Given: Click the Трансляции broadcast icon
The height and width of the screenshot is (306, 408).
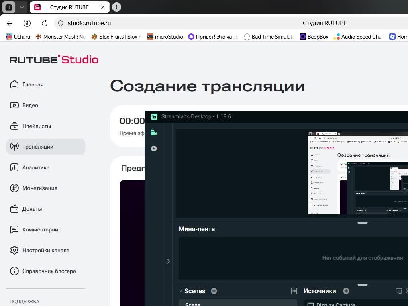Looking at the screenshot, I should pyautogui.click(x=14, y=147).
